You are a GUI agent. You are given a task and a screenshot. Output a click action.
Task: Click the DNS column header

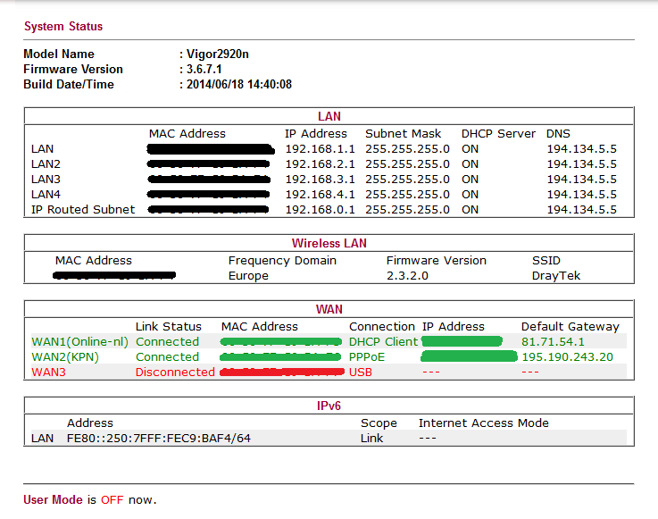pos(558,134)
